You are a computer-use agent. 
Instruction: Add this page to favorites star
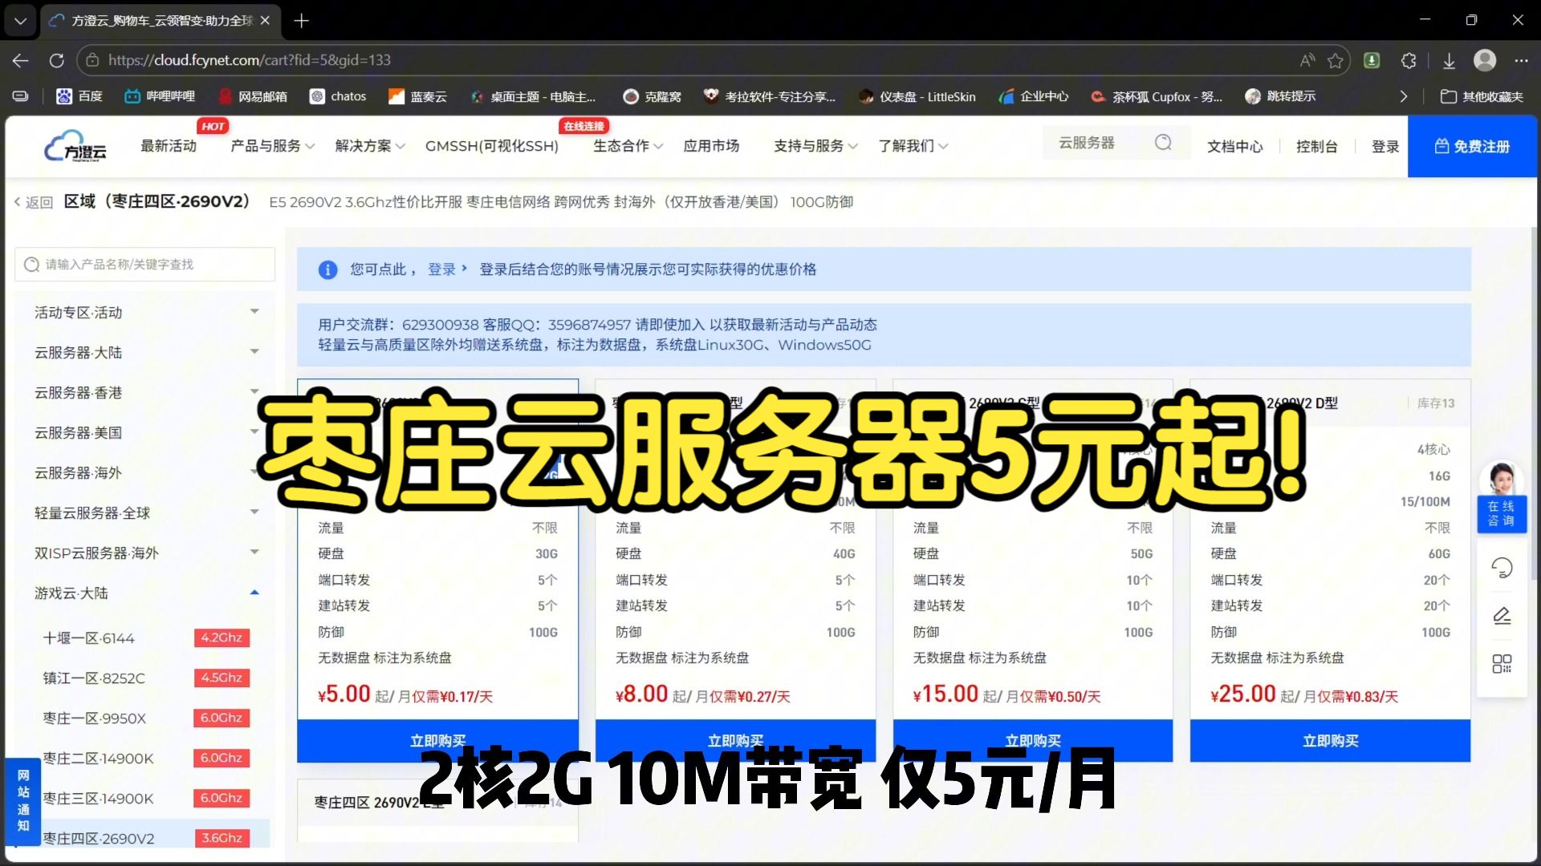pos(1335,60)
